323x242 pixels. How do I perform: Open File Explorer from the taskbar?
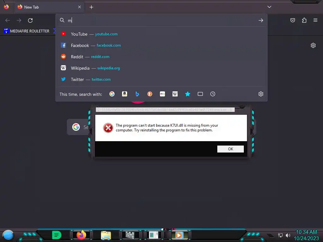coord(106,235)
